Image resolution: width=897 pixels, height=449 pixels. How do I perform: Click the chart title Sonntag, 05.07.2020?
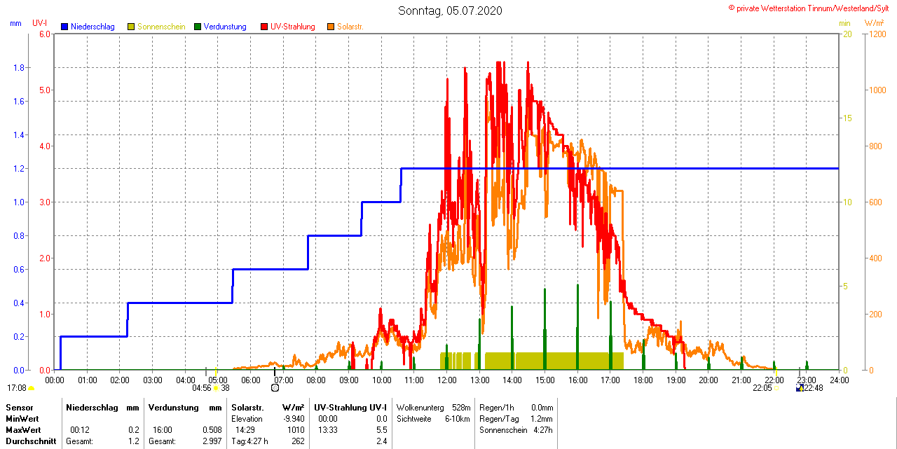(x=450, y=11)
